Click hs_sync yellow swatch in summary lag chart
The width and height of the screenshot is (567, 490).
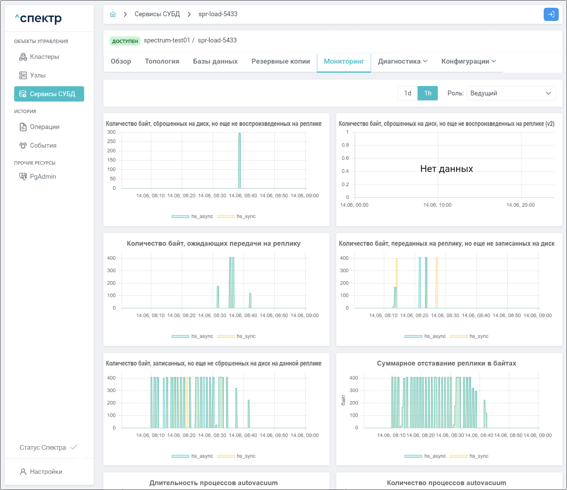[458, 456]
